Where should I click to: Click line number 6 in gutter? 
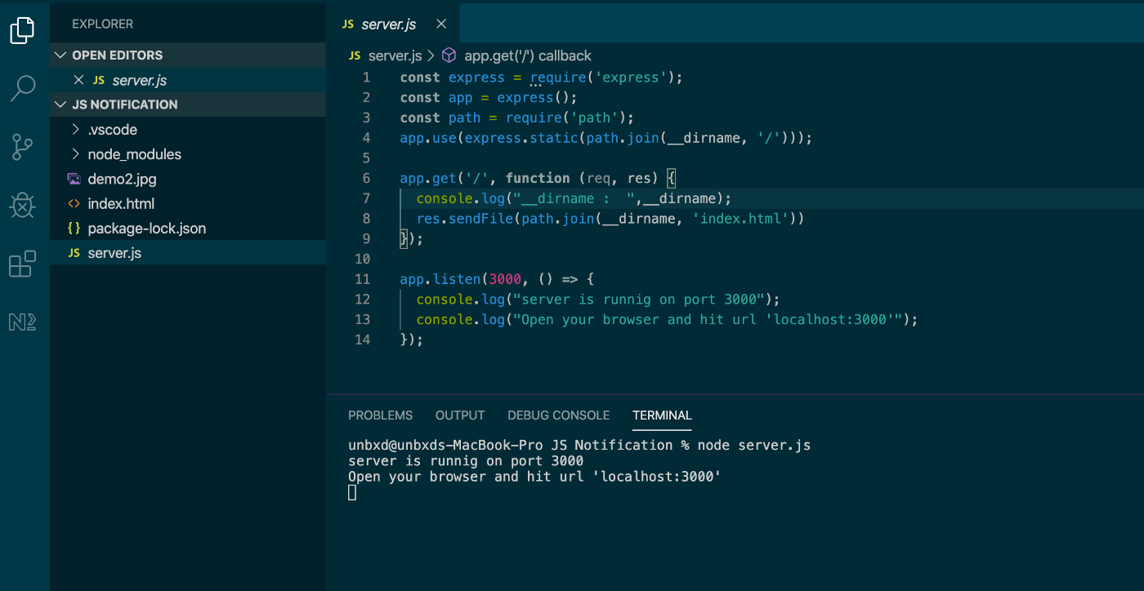(366, 178)
